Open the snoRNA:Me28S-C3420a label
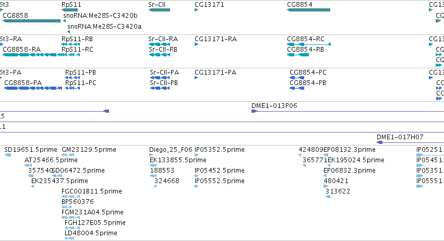 pos(104,27)
